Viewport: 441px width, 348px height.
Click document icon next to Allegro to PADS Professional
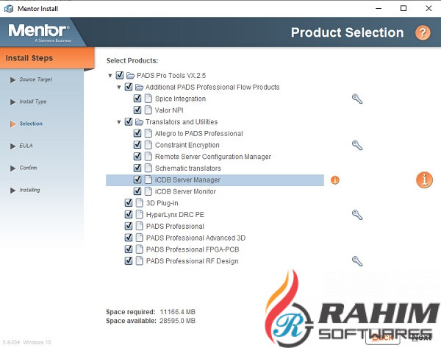[148, 133]
